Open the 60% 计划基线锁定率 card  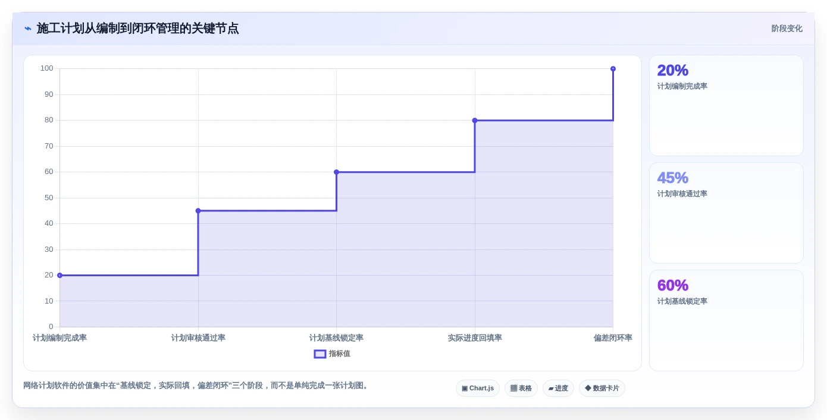(x=726, y=321)
